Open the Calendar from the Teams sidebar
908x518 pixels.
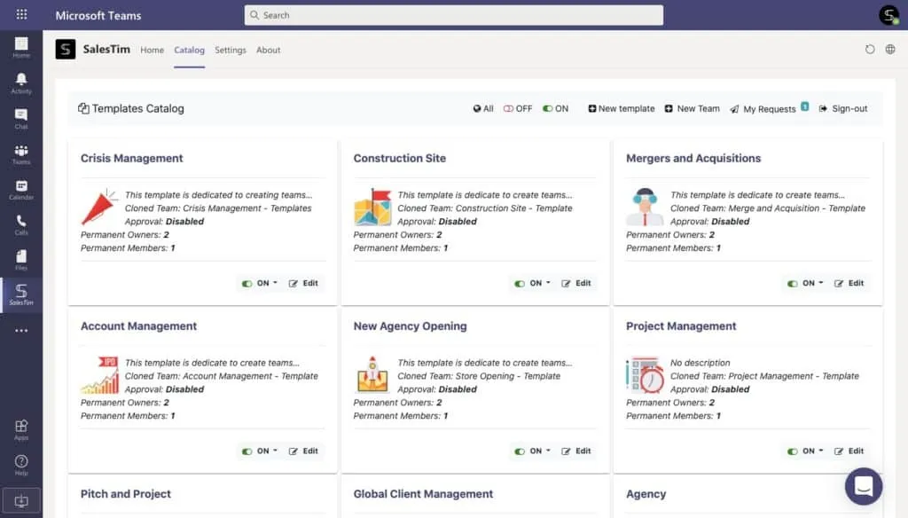[x=20, y=186]
